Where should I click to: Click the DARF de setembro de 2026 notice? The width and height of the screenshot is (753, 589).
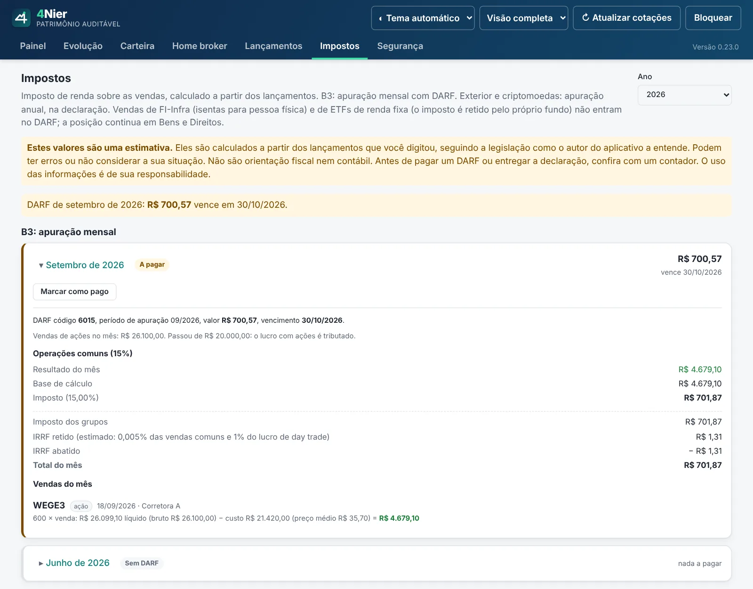point(376,205)
